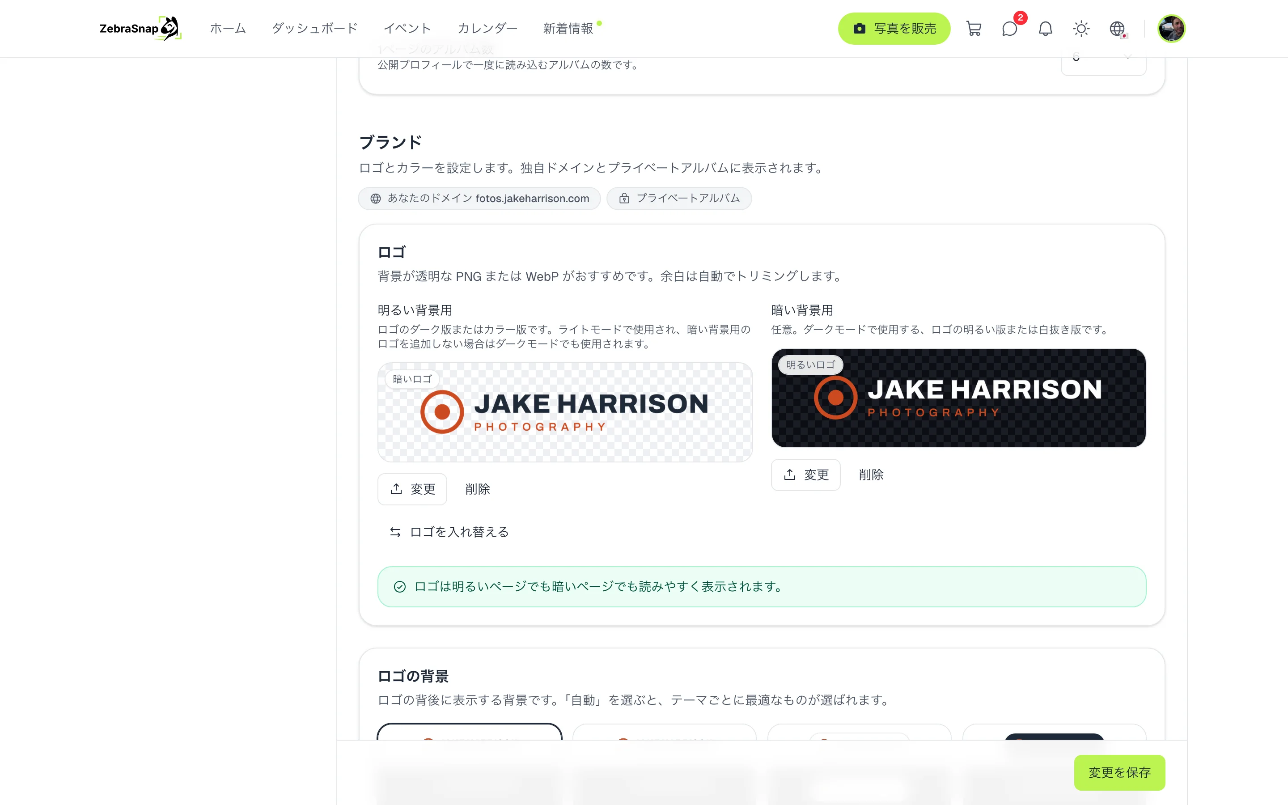Click the 明るい背景用 label

click(x=415, y=310)
